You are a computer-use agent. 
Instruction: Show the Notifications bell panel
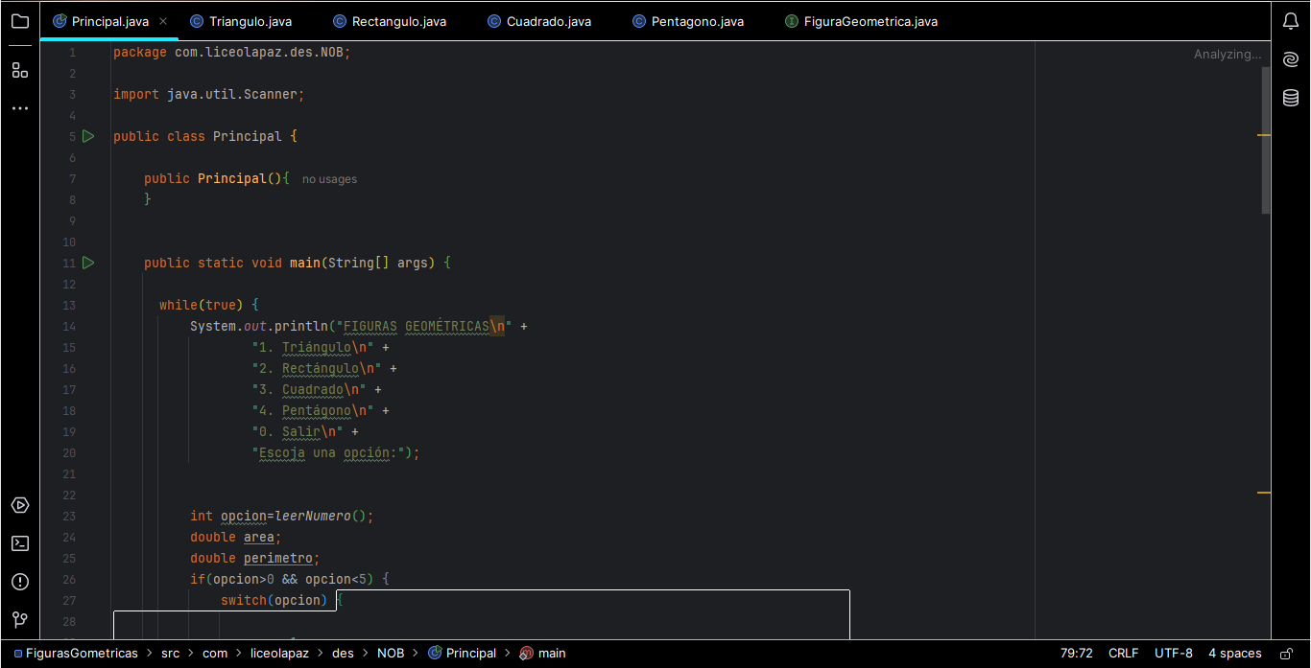(1291, 21)
